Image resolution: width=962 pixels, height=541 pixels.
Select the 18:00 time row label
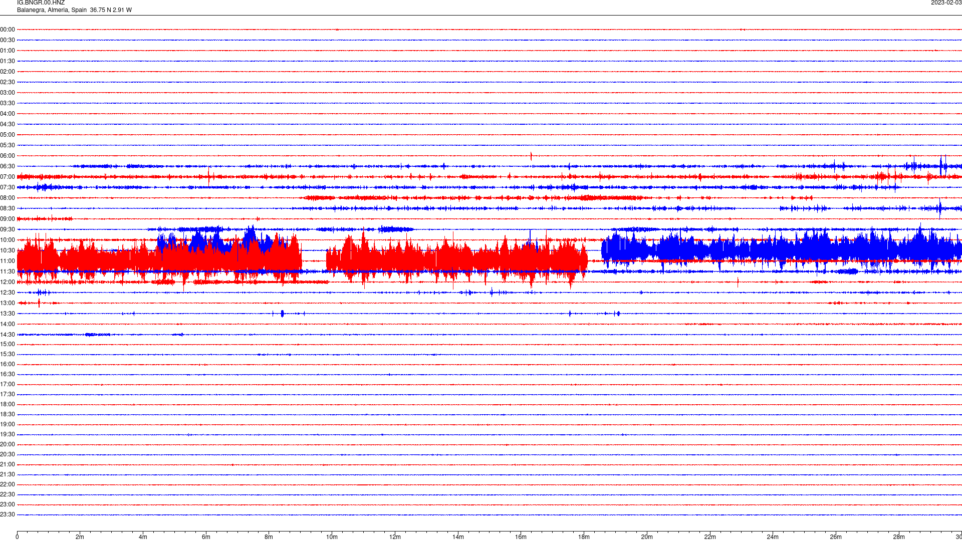click(8, 404)
